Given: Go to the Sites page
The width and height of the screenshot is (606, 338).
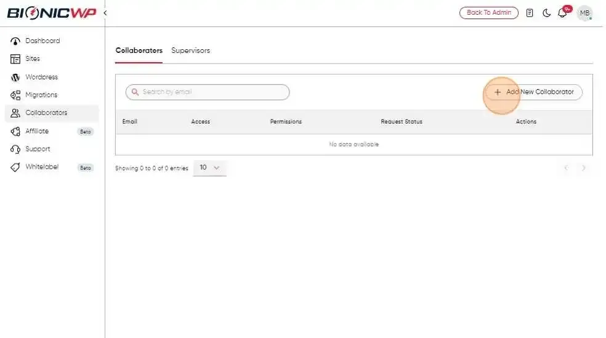Looking at the screenshot, I should tap(33, 58).
